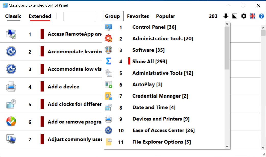Click the black down arrow icon
The image size is (266, 157).
(x=226, y=16)
